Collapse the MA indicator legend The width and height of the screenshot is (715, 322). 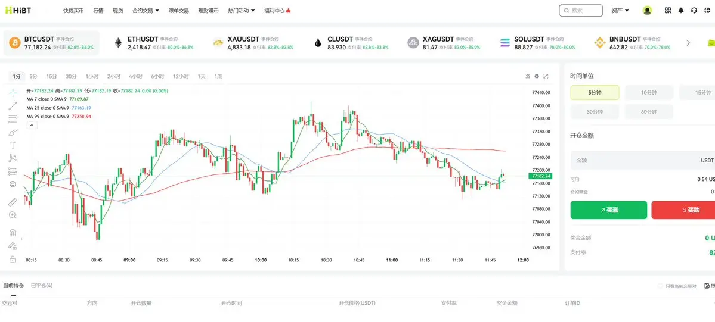30,126
